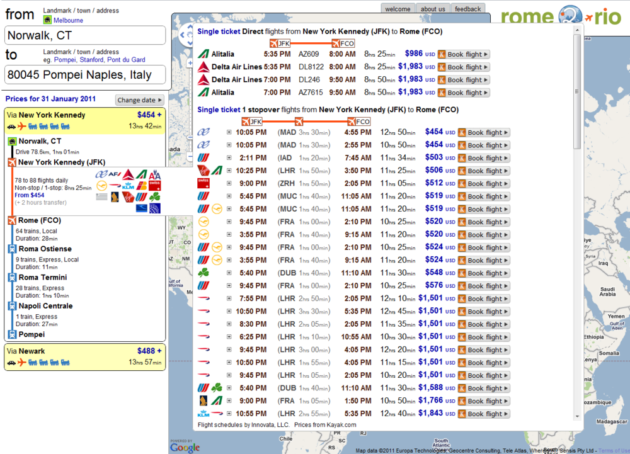
Task: Click the FCO airport marker in the stopover flights header
Action: pos(359,122)
